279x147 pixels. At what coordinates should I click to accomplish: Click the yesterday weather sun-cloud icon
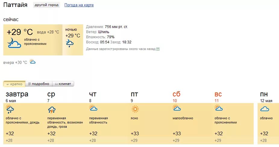click(33, 61)
